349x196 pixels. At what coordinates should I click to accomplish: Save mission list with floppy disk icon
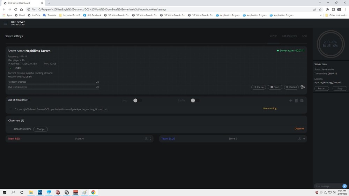302,101
